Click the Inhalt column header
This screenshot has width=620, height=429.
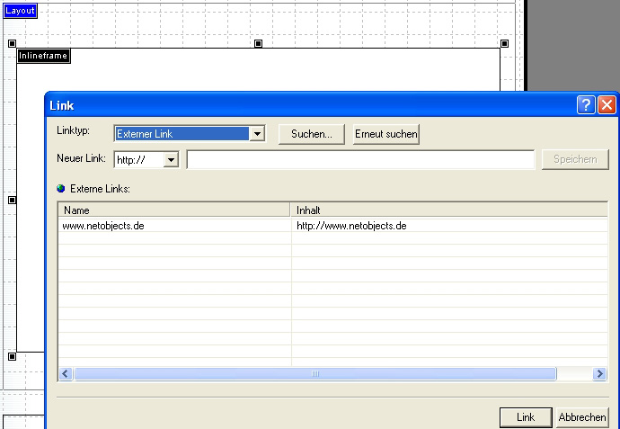click(449, 210)
